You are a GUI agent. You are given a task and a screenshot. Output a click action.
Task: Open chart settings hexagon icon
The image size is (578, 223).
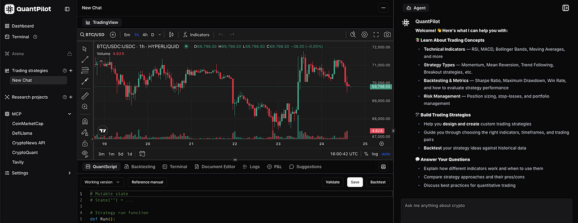[x=365, y=34]
